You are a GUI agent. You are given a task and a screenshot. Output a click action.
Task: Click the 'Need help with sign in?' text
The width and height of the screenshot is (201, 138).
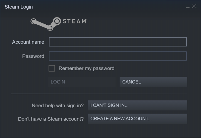[58, 106]
